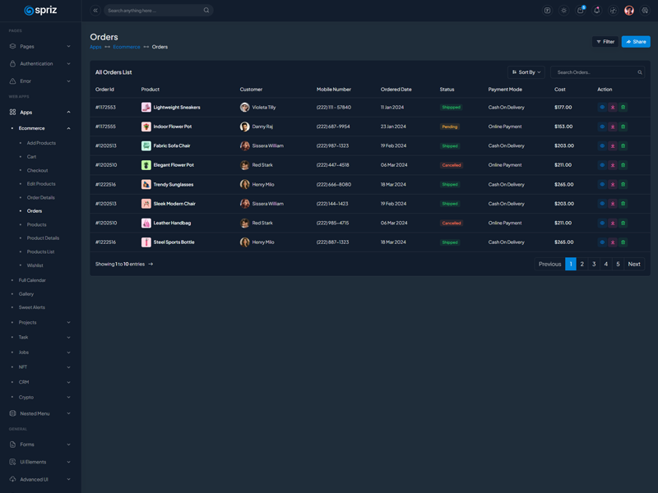Click the Share button
Screen dimensions: 658x493
pyautogui.click(x=636, y=41)
